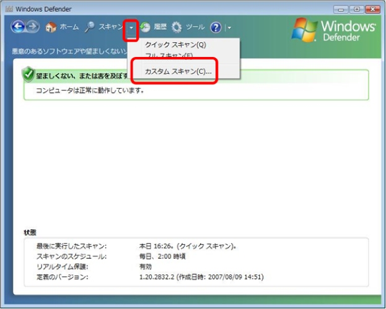Choose カスタム スキャン(C)... menu entry
This screenshot has height=309, width=386.
pos(178,72)
